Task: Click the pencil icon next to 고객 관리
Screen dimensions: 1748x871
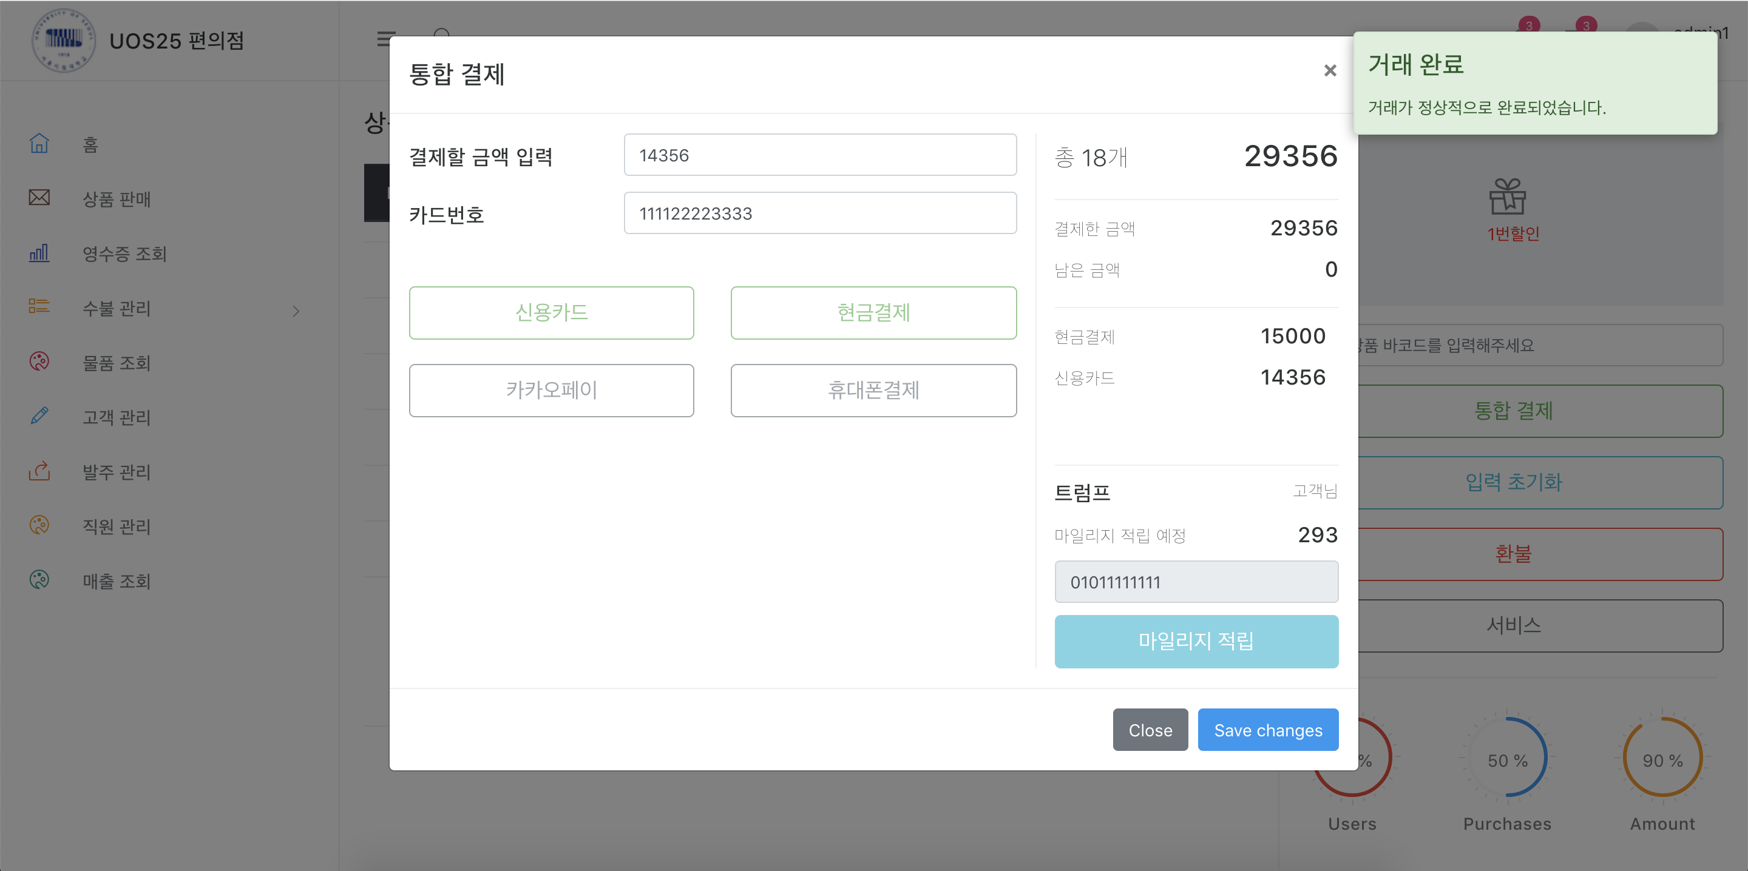Action: pos(39,416)
